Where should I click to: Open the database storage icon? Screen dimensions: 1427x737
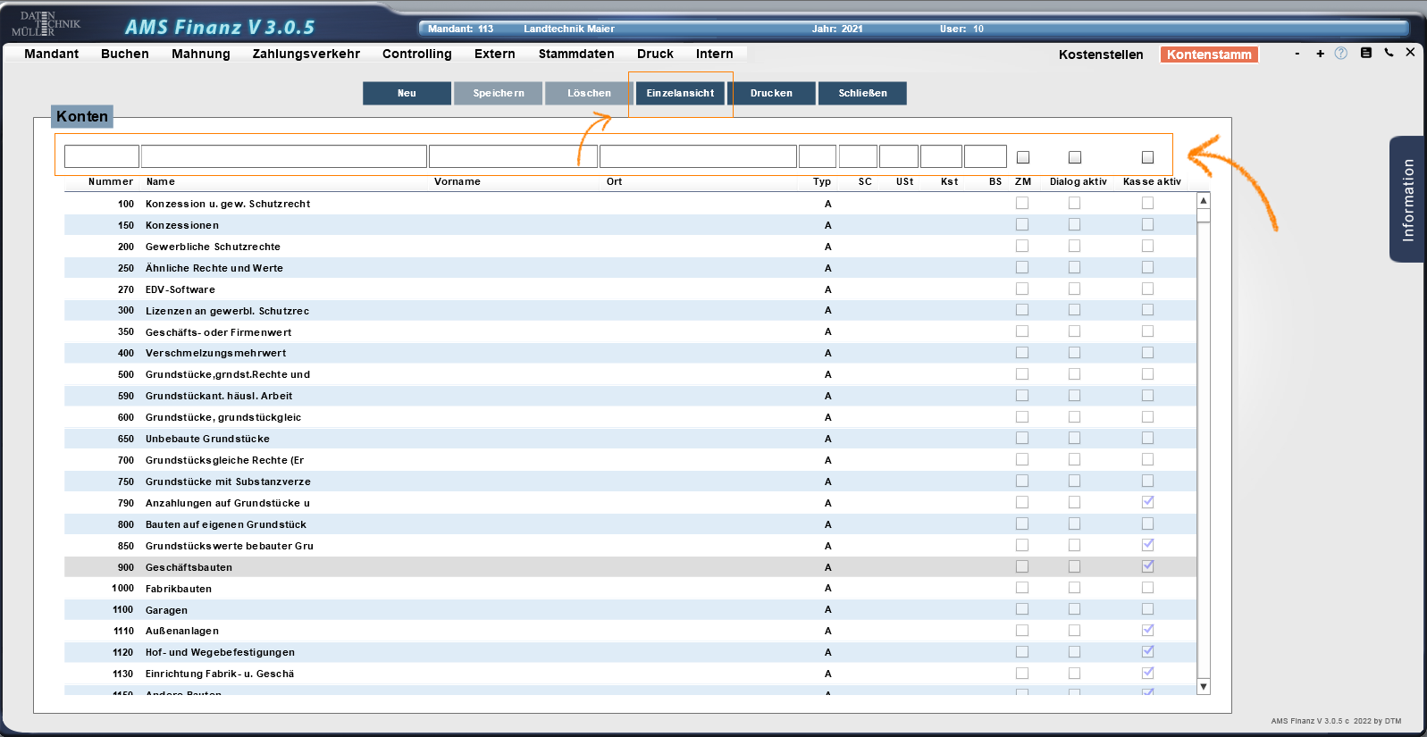(x=1365, y=53)
